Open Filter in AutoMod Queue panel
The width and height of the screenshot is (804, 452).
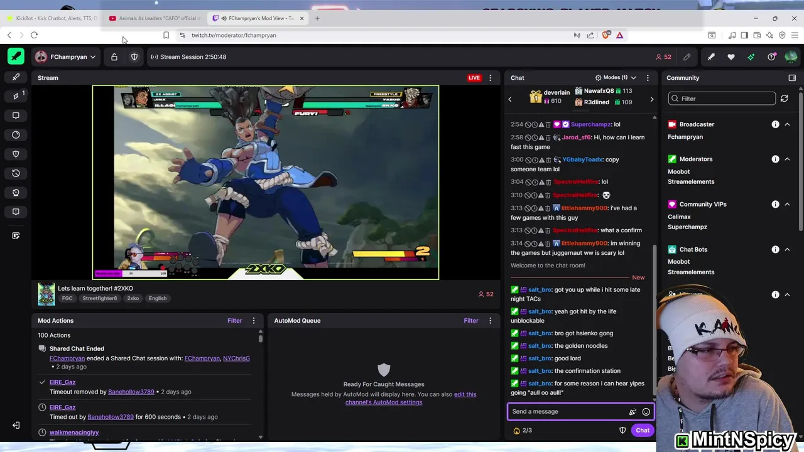471,321
